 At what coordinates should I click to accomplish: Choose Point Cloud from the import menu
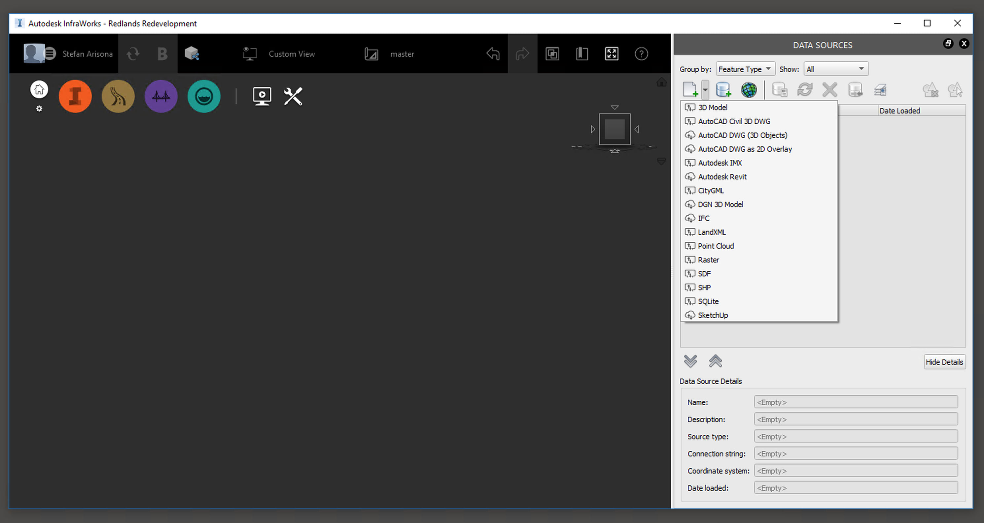pyautogui.click(x=716, y=246)
